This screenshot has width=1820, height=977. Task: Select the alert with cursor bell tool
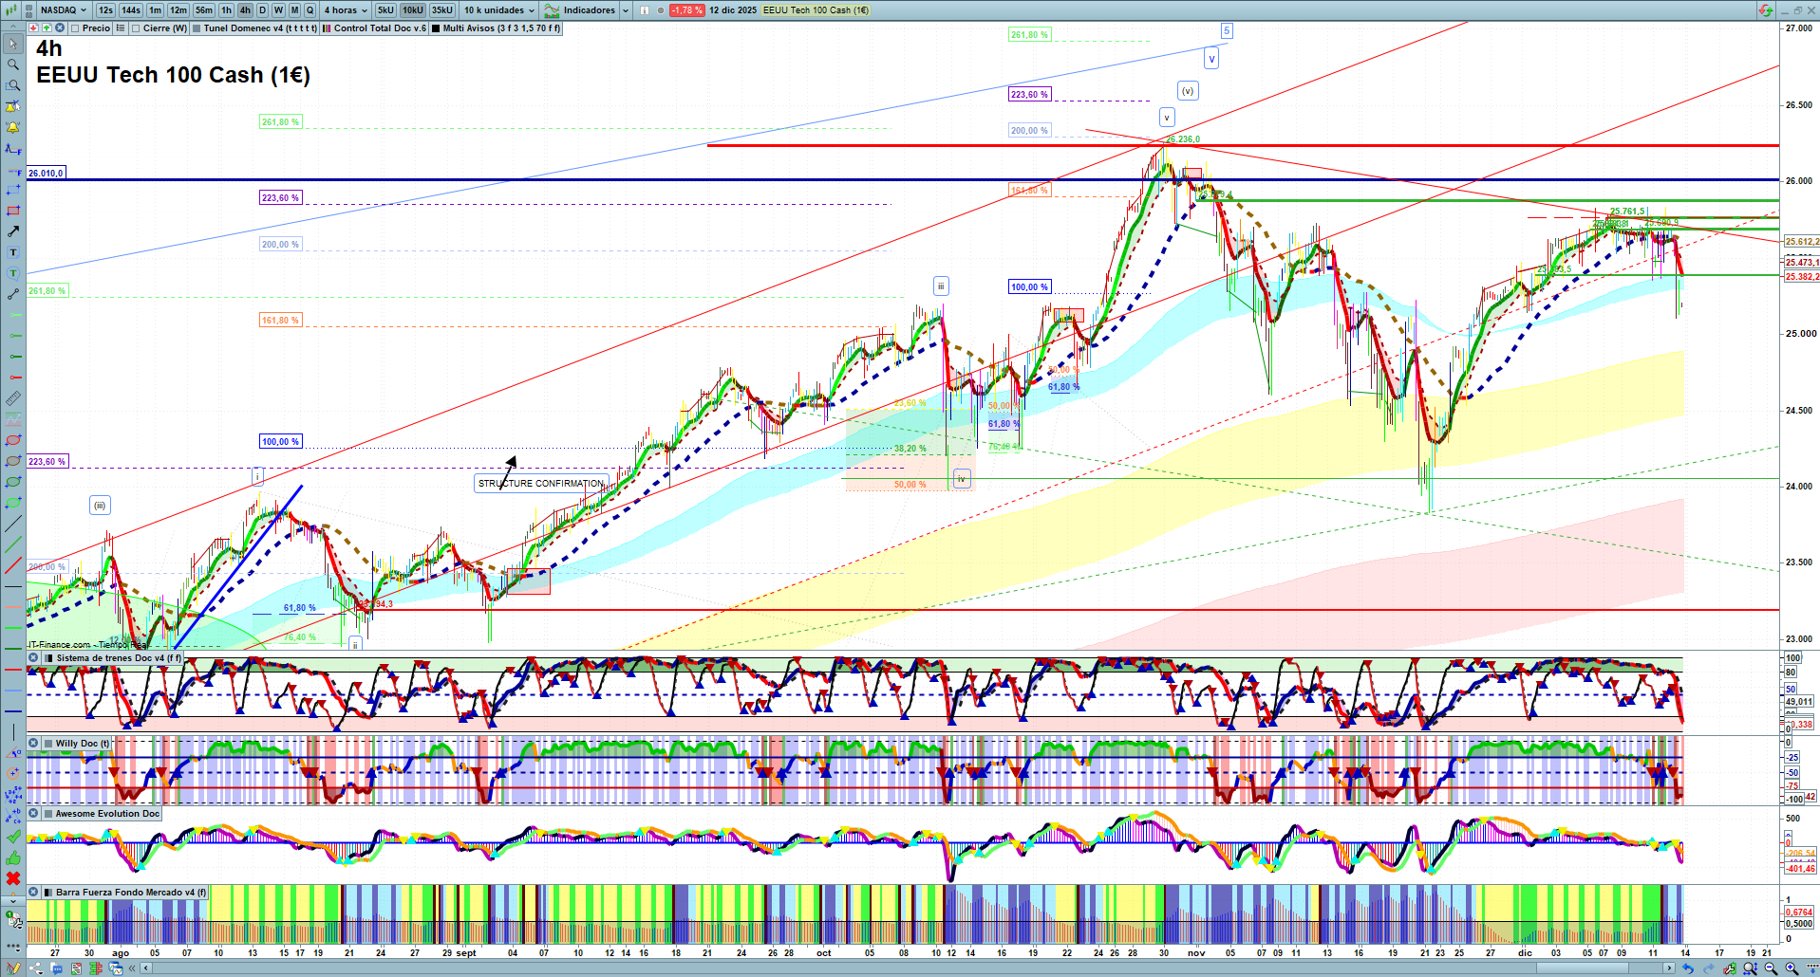[x=13, y=106]
